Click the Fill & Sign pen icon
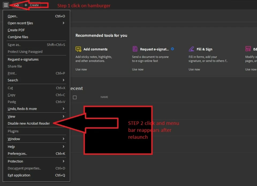This screenshot has width=257, height=186. tap(191, 49)
